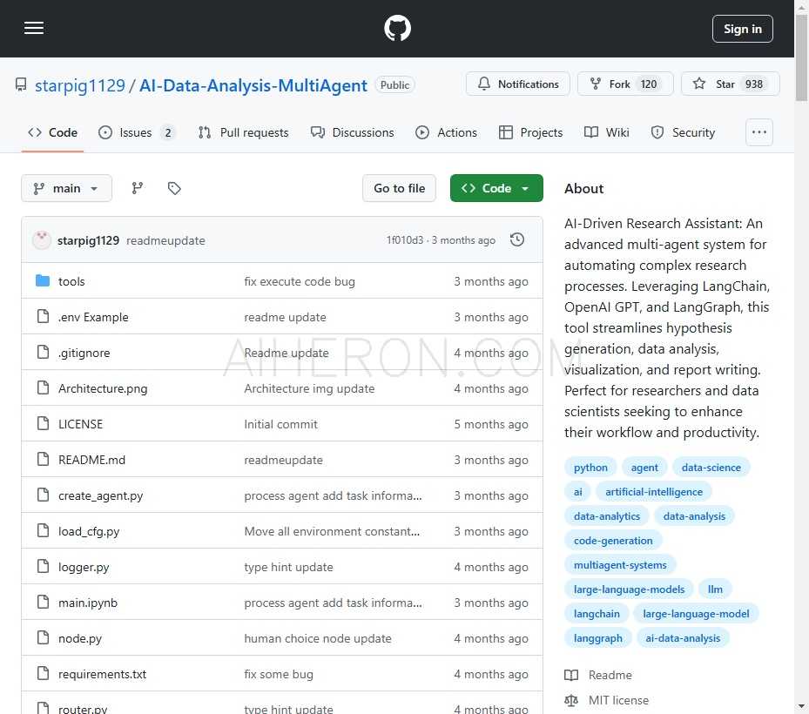Open the main branch dropdown
Image resolution: width=809 pixels, height=714 pixels.
click(66, 188)
